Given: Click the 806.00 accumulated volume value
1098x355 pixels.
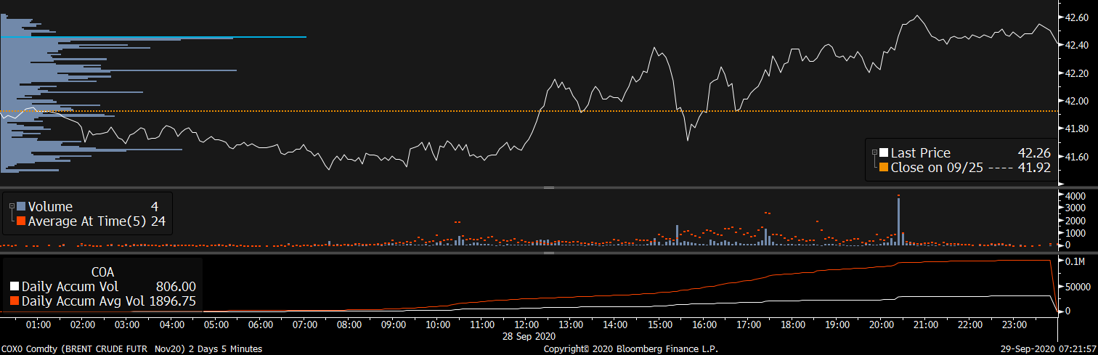Looking at the screenshot, I should (176, 287).
